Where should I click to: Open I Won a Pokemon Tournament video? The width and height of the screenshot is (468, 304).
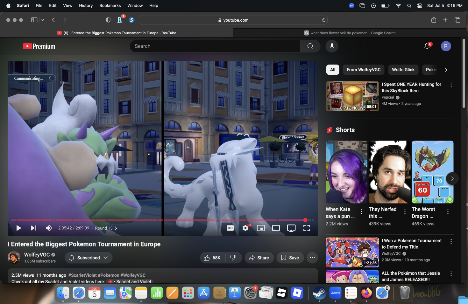tap(352, 252)
